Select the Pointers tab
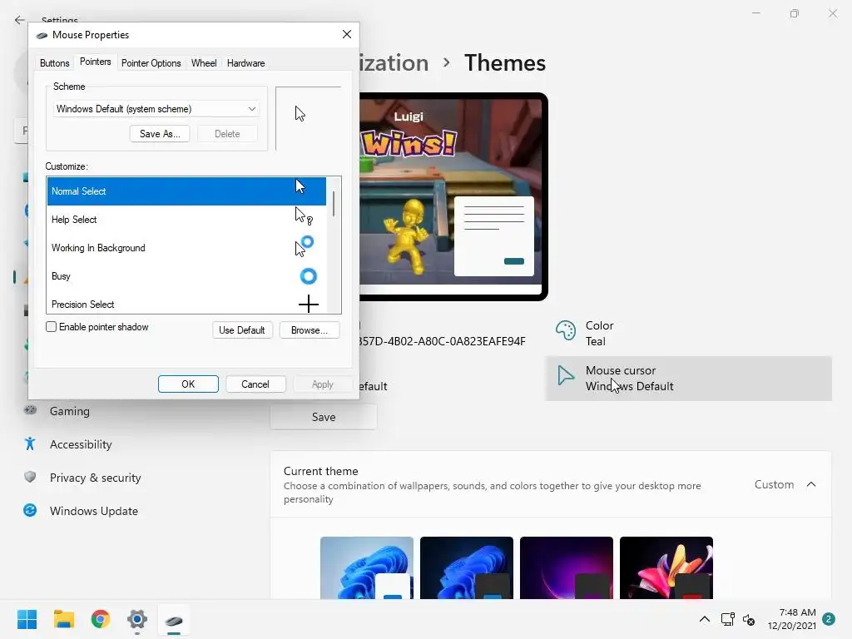 tap(95, 62)
